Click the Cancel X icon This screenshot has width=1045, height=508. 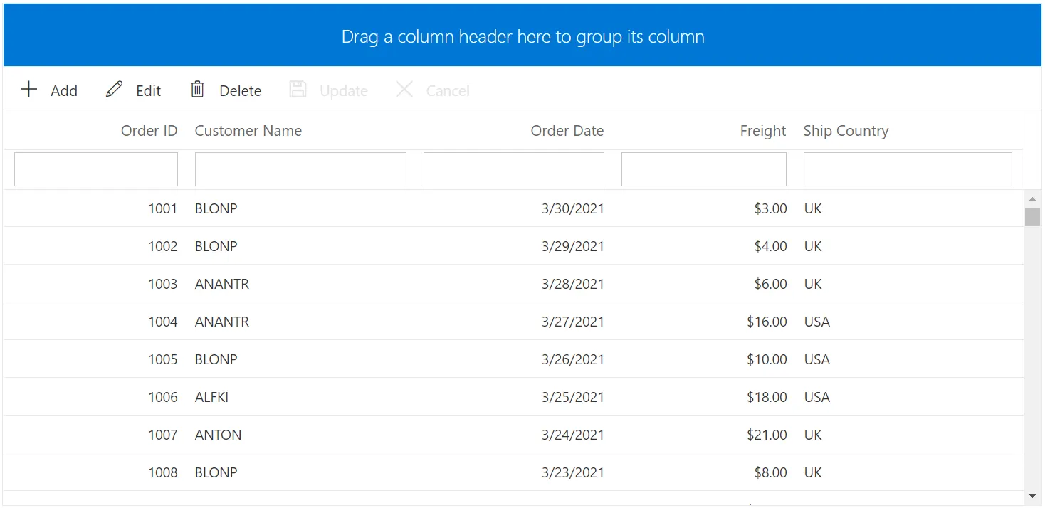(x=404, y=90)
